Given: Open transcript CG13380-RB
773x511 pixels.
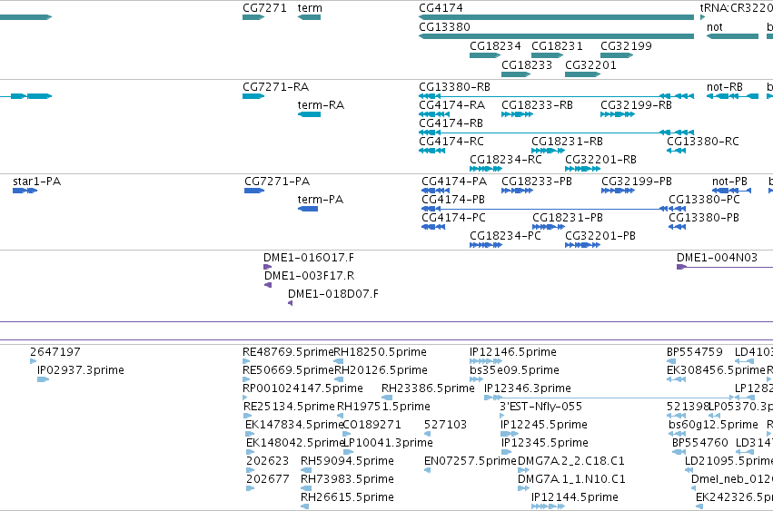Looking at the screenshot, I should point(454,87).
